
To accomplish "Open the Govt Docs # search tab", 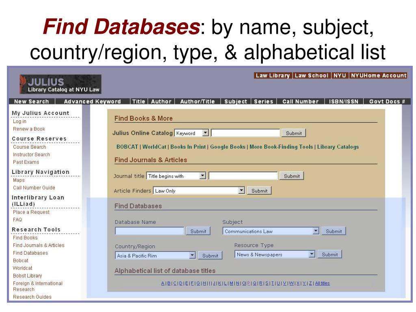I will tap(387, 101).
